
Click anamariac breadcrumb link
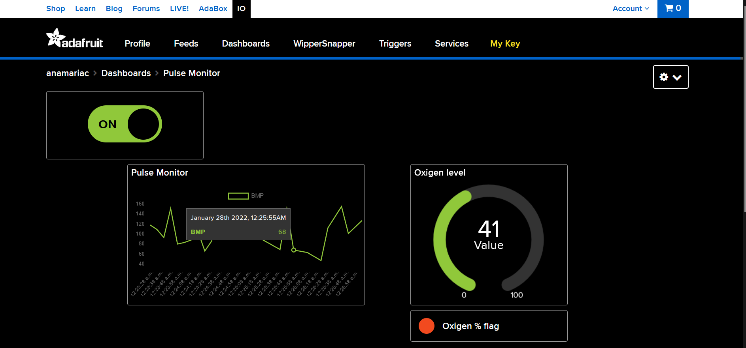(68, 73)
